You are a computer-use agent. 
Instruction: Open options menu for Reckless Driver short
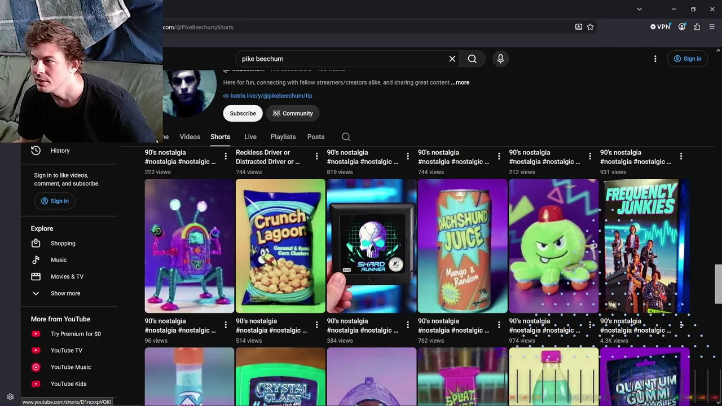tap(316, 156)
